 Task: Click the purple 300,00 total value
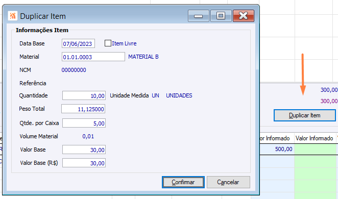click(329, 101)
